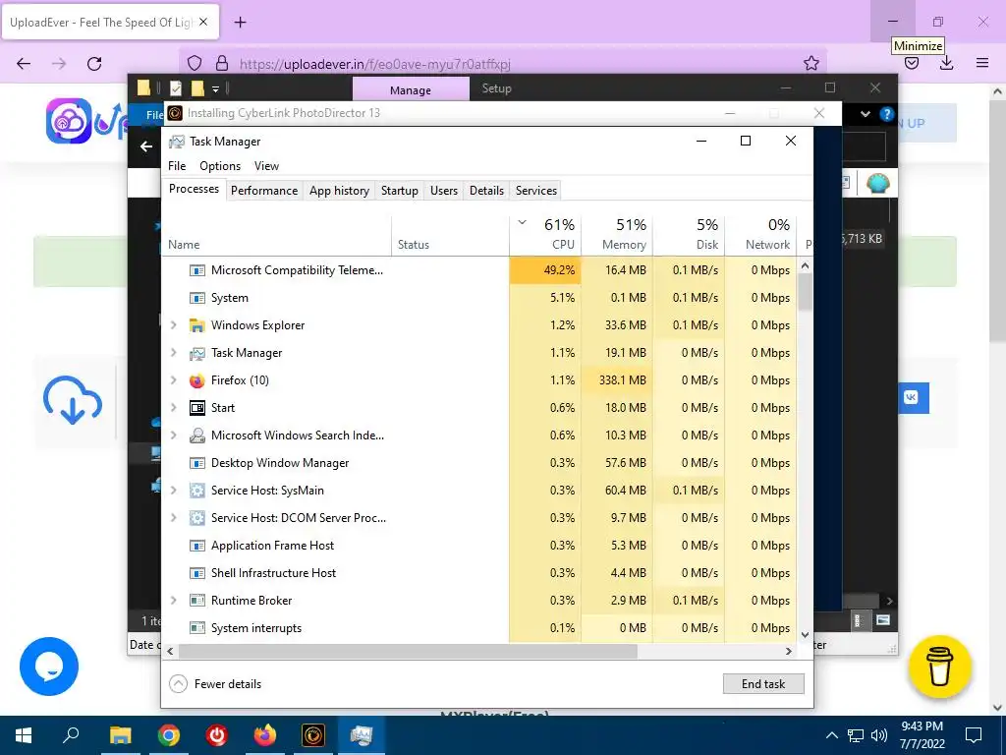Click the Start process icon in list
Screen dimensions: 1006x755
[x=196, y=408]
